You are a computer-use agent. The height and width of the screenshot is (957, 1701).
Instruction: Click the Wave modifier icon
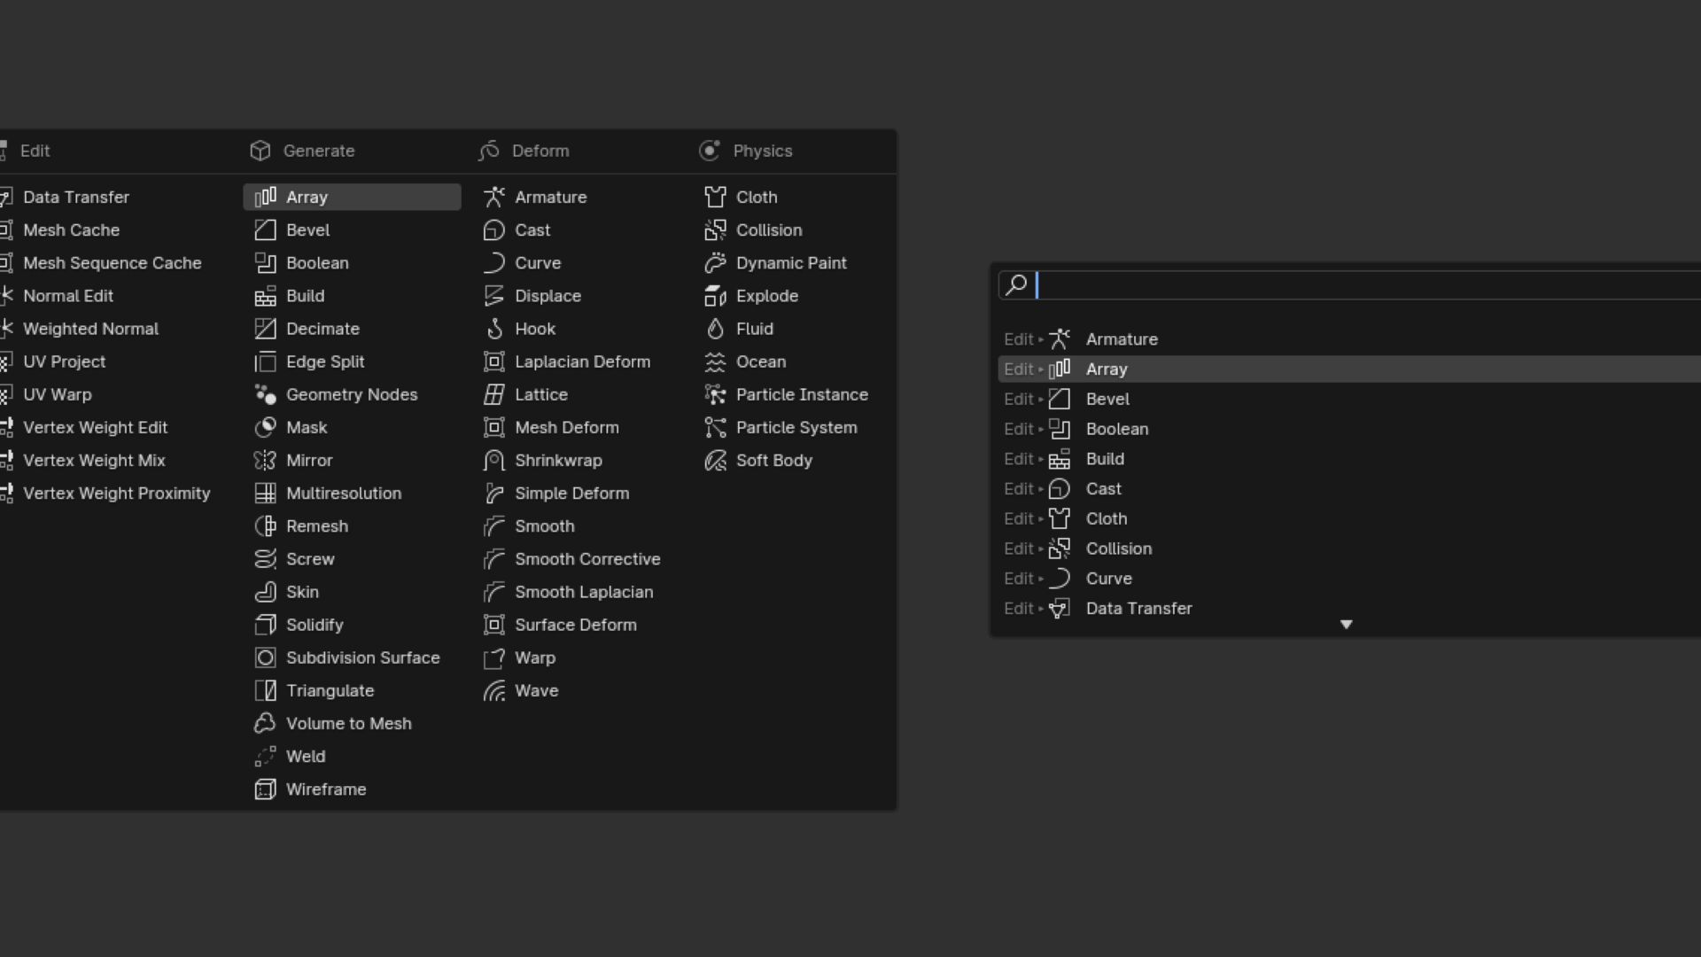tap(493, 691)
